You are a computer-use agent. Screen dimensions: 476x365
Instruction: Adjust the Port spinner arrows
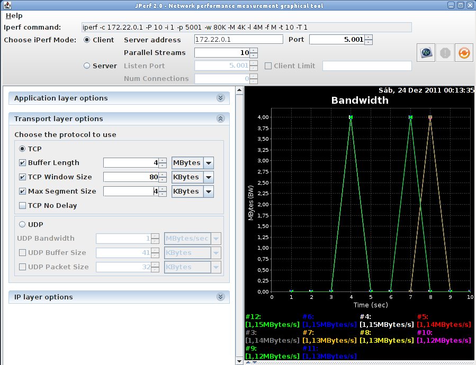368,40
